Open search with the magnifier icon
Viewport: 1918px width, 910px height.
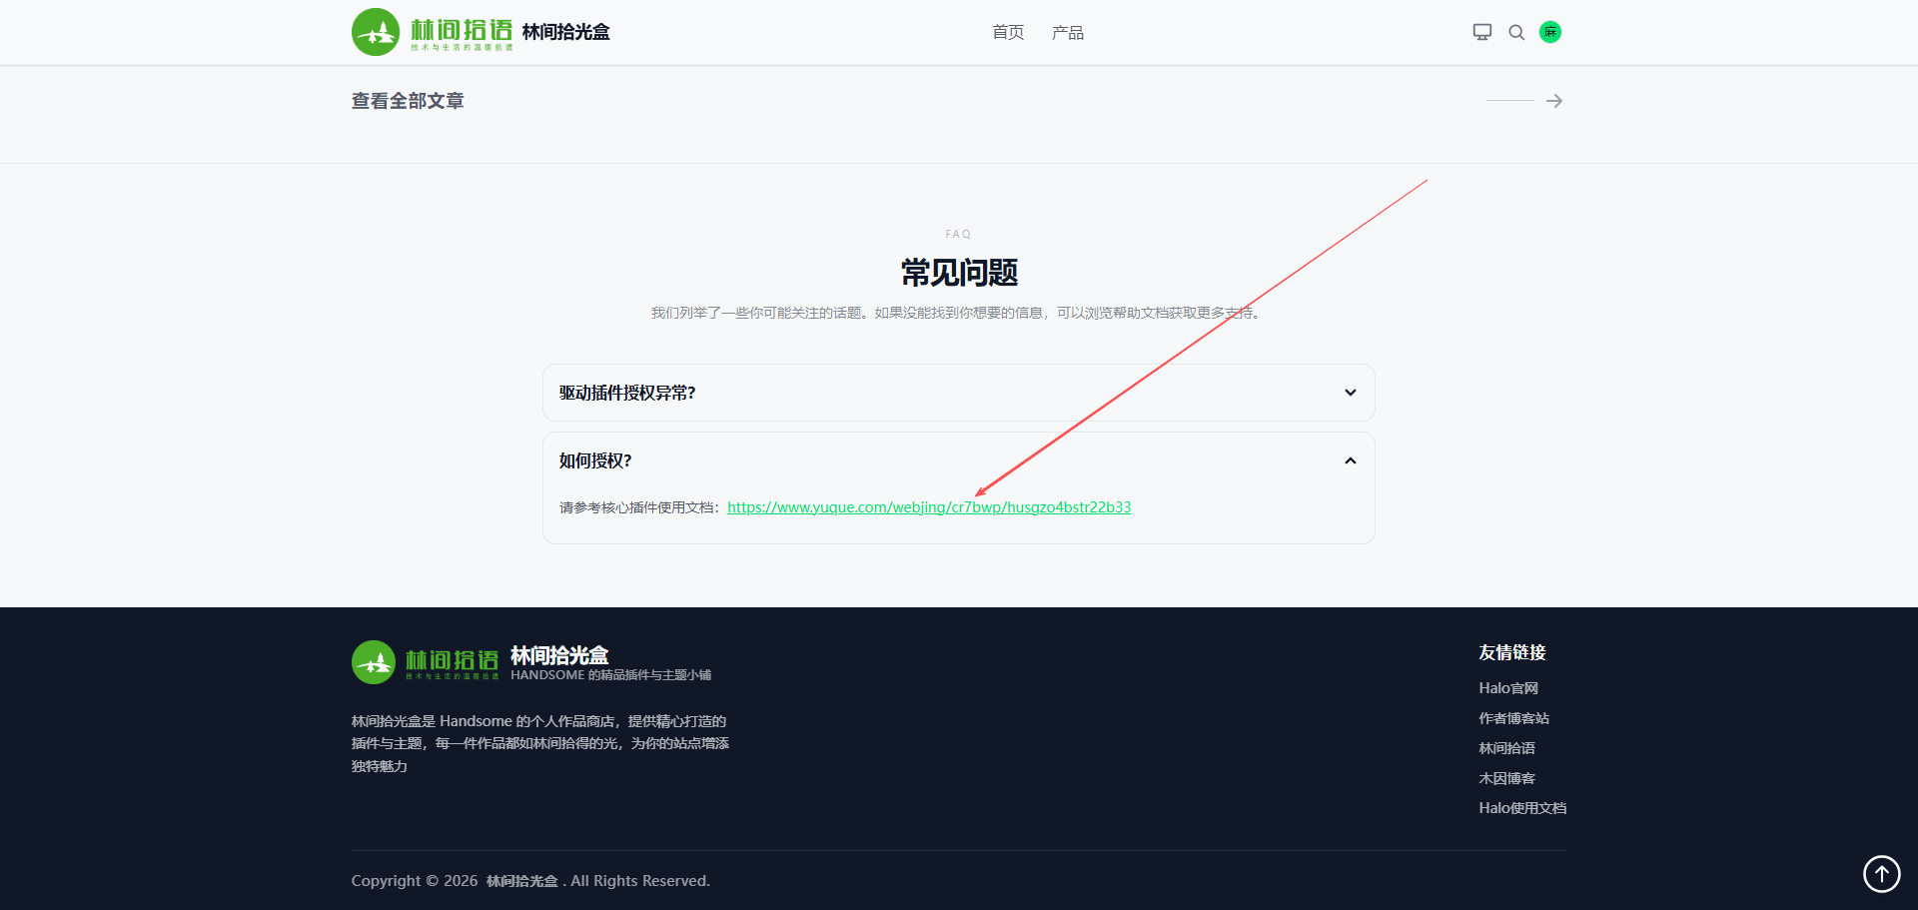tap(1516, 32)
